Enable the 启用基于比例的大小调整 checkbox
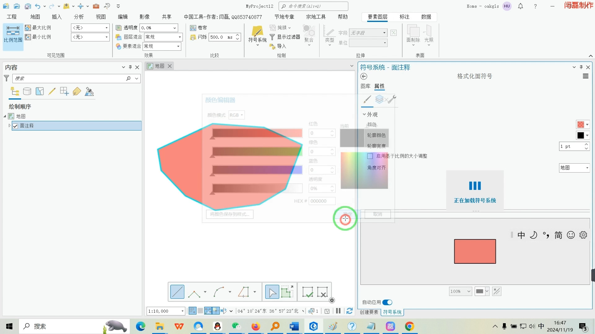This screenshot has width=595, height=334. 370,156
